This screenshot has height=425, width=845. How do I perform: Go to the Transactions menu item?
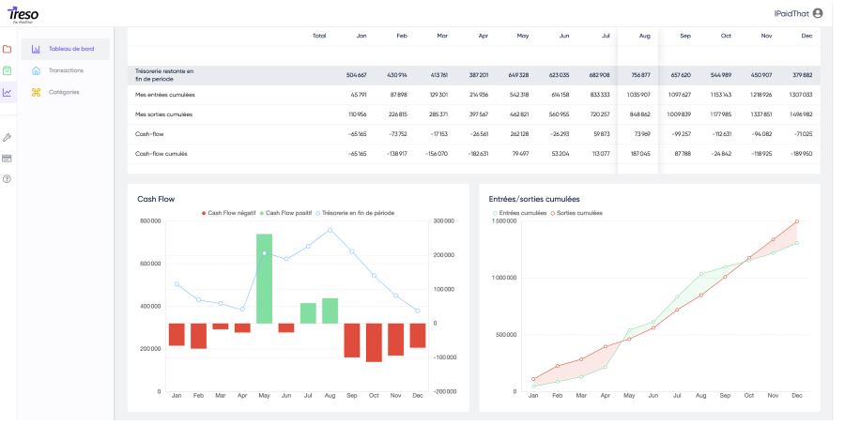click(65, 70)
